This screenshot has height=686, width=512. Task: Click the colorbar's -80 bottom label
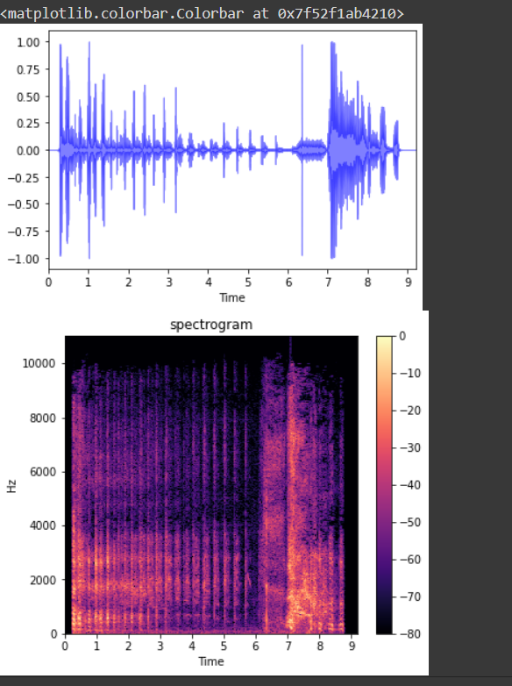pyautogui.click(x=410, y=633)
